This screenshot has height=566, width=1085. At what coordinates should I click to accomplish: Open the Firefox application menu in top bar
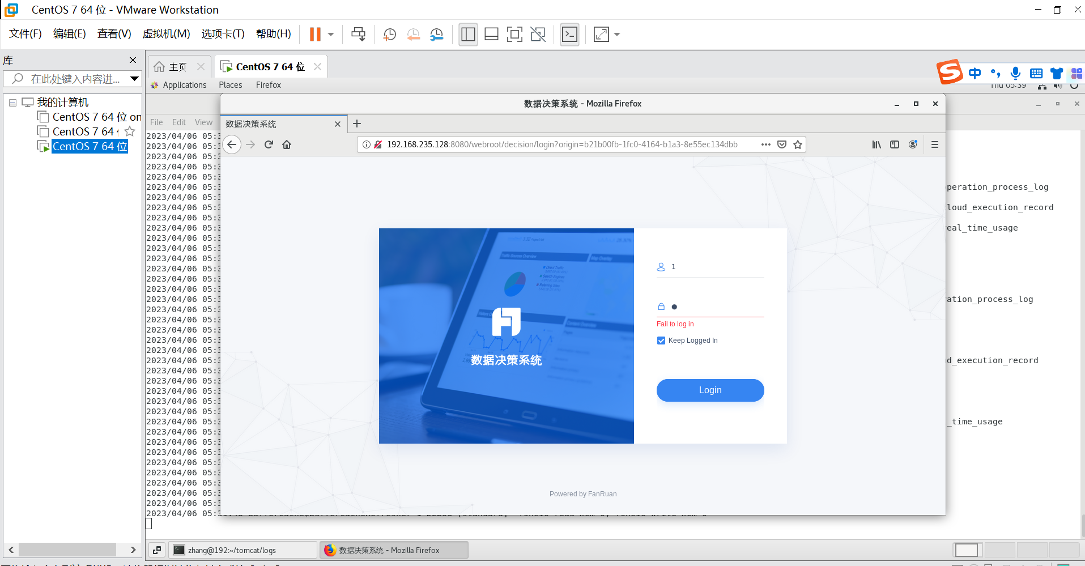tap(269, 85)
